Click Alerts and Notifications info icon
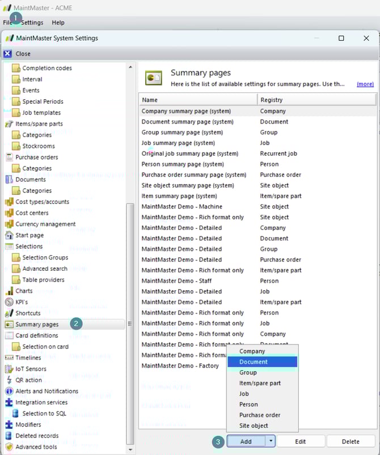 coord(9,391)
